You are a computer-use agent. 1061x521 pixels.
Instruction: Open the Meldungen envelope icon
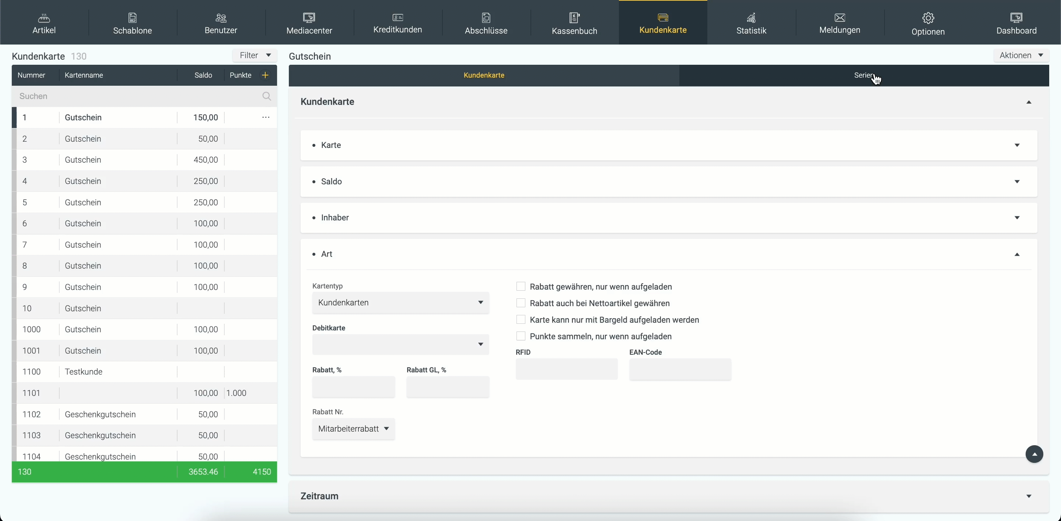[840, 18]
